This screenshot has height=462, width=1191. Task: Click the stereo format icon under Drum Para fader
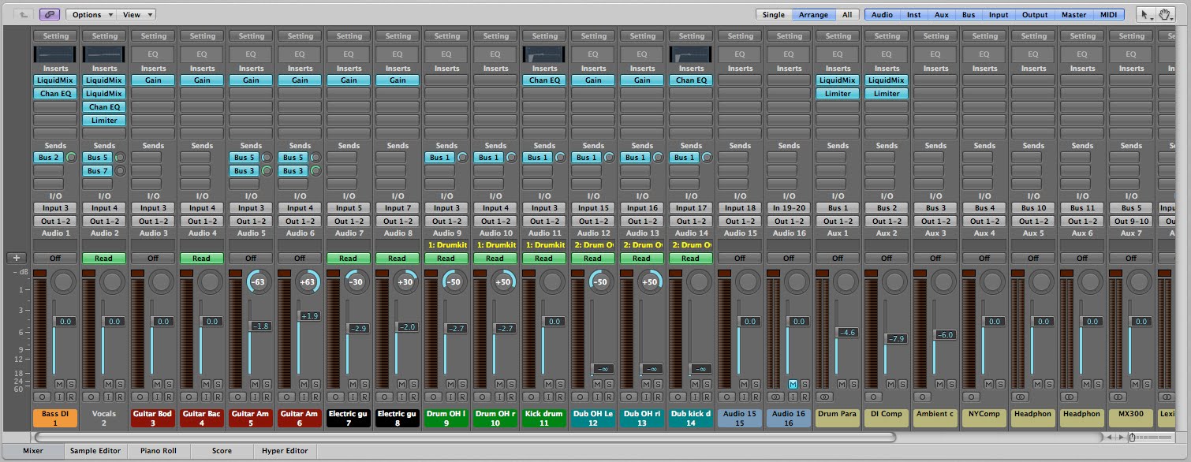point(826,397)
